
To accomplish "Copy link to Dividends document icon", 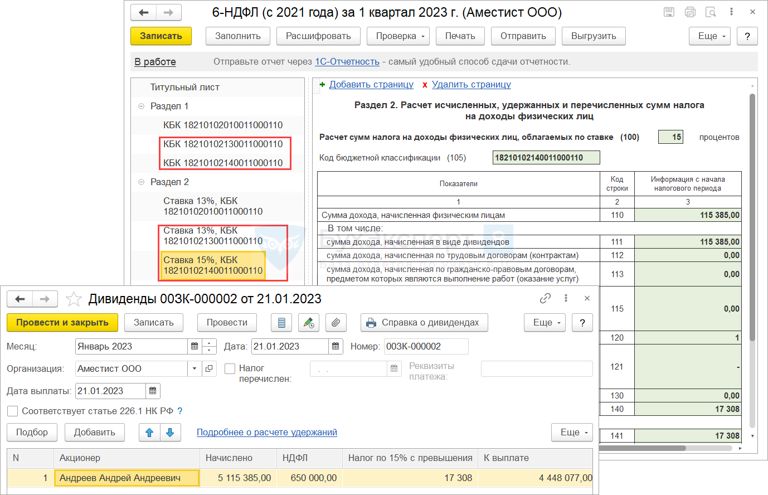I will (x=545, y=298).
